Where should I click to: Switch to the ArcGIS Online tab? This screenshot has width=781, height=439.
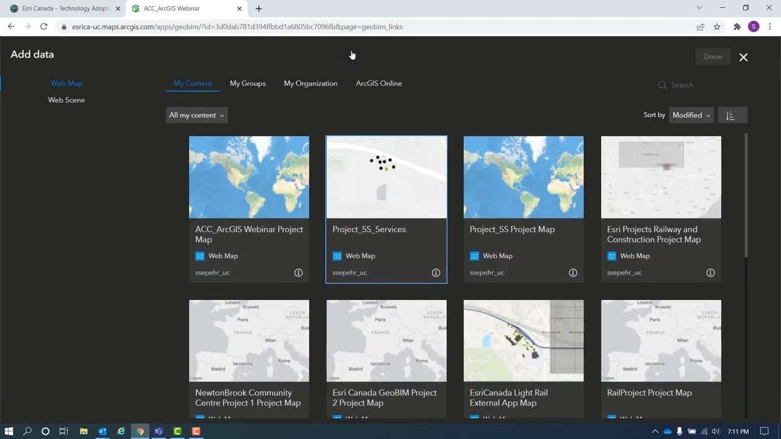click(379, 84)
